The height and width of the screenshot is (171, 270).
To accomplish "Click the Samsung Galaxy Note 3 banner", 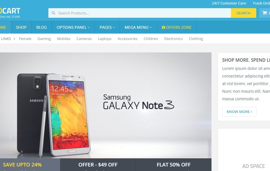I will coord(106,105).
